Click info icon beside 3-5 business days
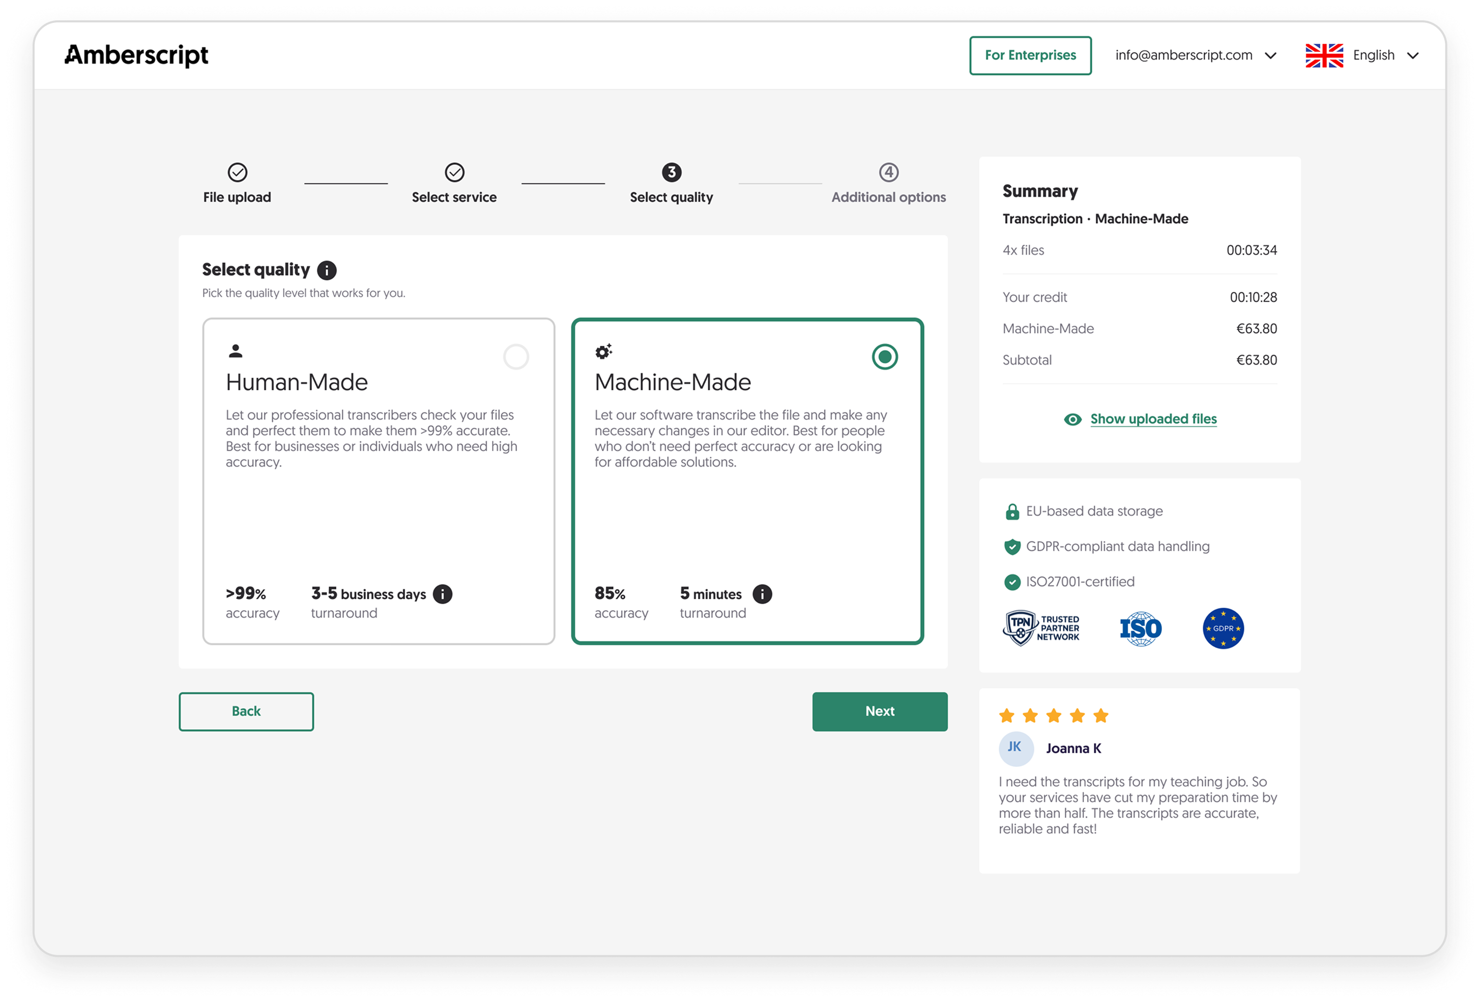The height and width of the screenshot is (1002, 1480). coord(443,593)
